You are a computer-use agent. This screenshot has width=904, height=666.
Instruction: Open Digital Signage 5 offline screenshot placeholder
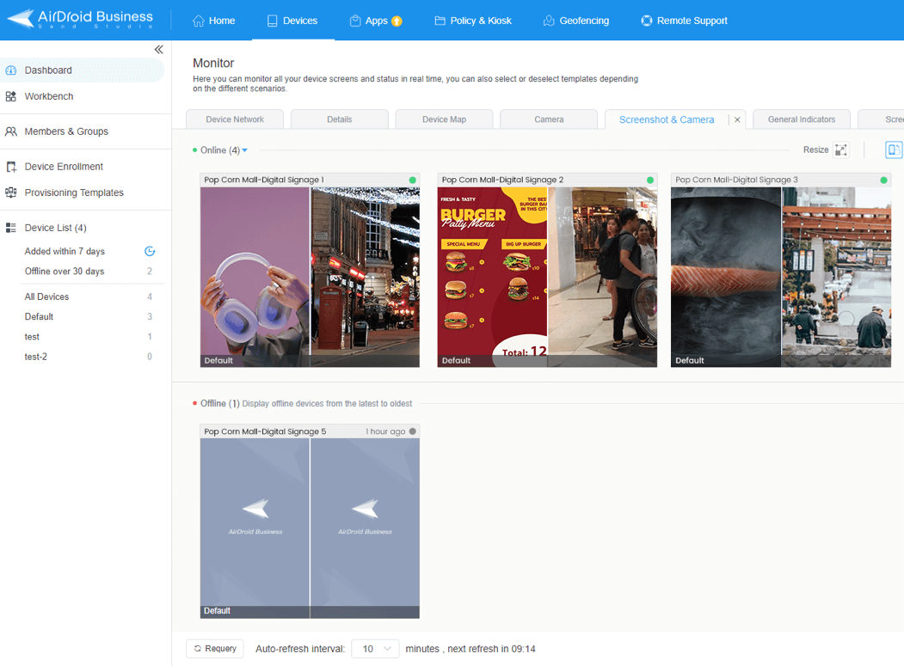255,529
